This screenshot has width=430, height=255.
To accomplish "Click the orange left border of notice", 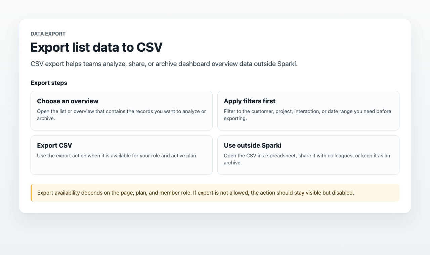I will click(31, 193).
